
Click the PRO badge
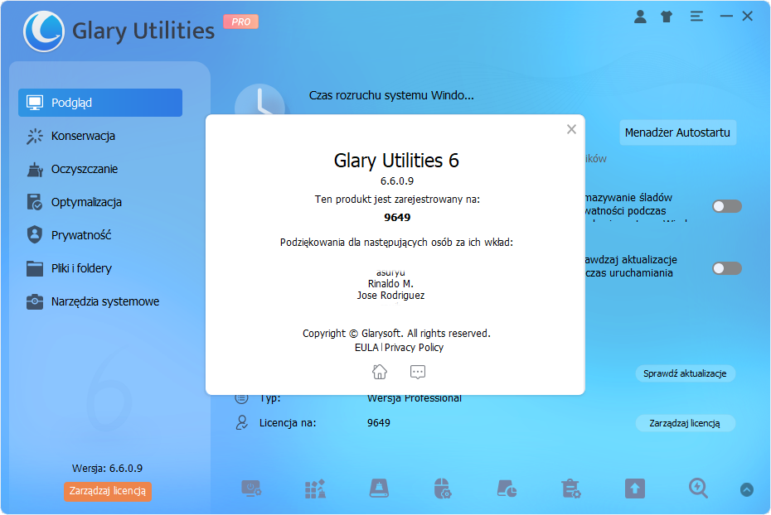(241, 22)
